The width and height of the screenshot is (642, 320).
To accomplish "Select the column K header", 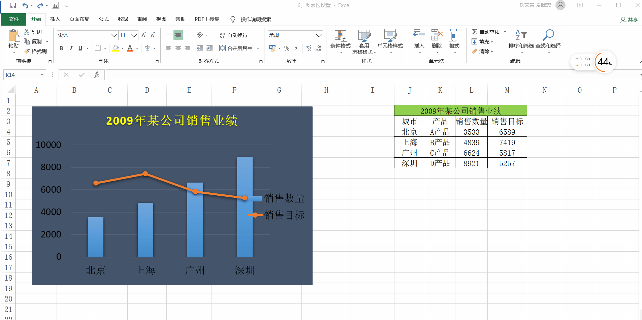I will (440, 90).
